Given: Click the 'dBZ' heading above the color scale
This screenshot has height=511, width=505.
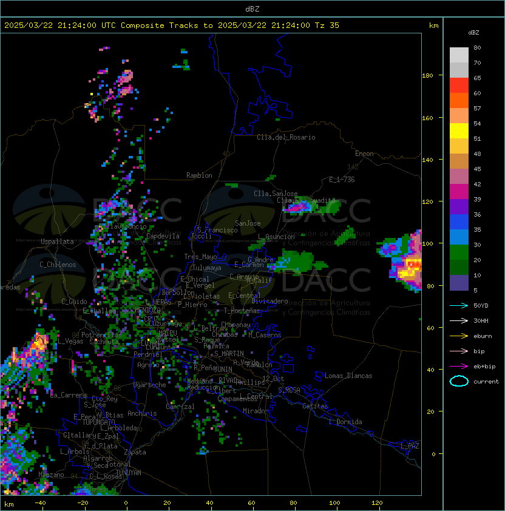Looking at the screenshot, I should tap(473, 33).
